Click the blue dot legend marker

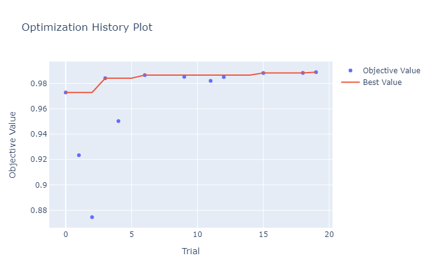(x=351, y=70)
